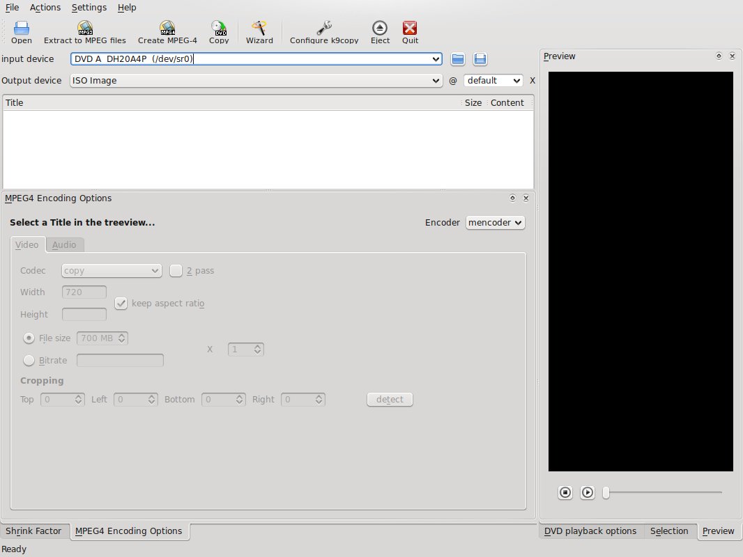
Task: Select the MPEG4 Encoding Options bottom tab
Action: pyautogui.click(x=129, y=531)
